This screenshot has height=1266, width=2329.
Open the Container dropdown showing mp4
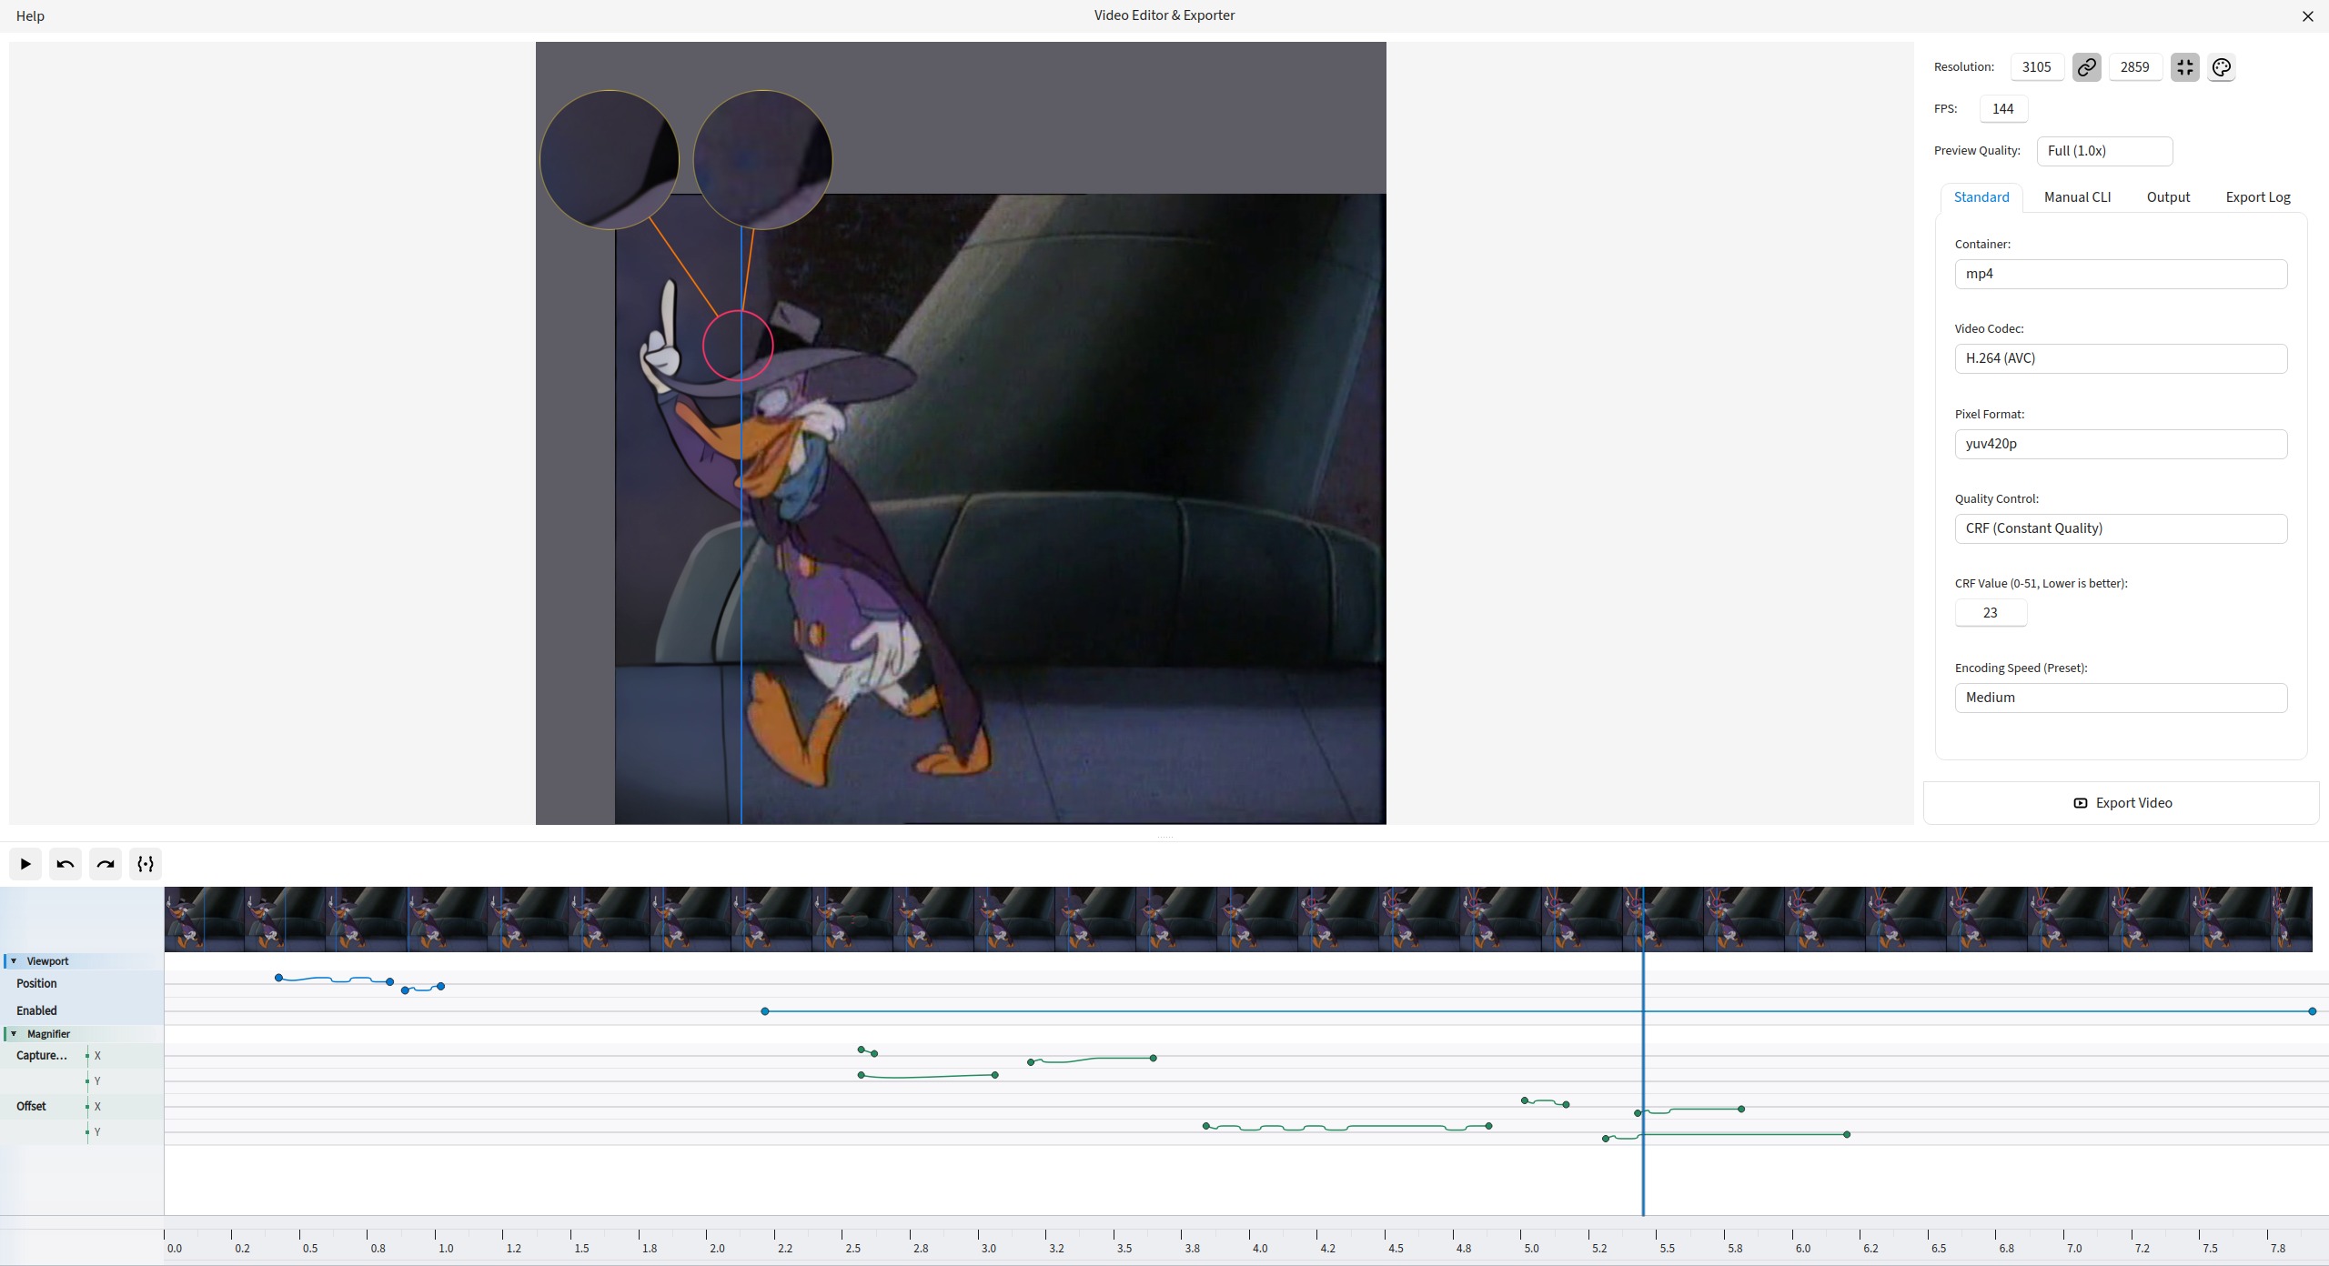point(2121,274)
